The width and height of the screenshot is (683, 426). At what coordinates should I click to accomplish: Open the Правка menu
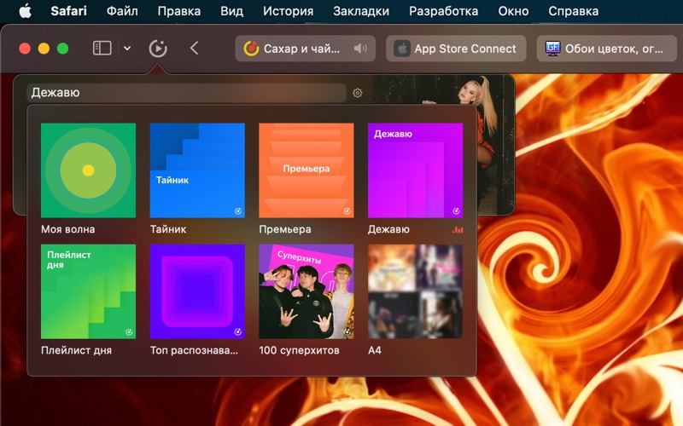[x=179, y=11]
